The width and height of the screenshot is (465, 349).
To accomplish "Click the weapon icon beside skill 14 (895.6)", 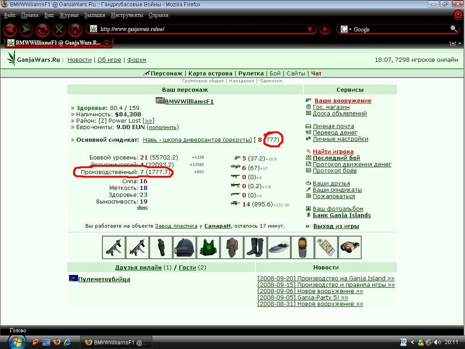I will (235, 203).
